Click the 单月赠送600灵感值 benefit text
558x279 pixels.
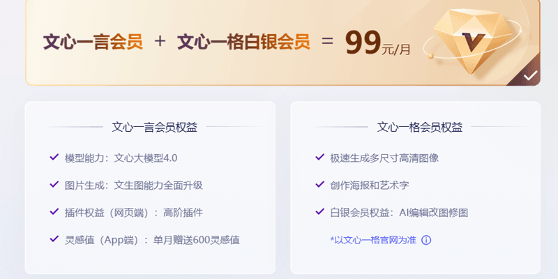pos(197,240)
